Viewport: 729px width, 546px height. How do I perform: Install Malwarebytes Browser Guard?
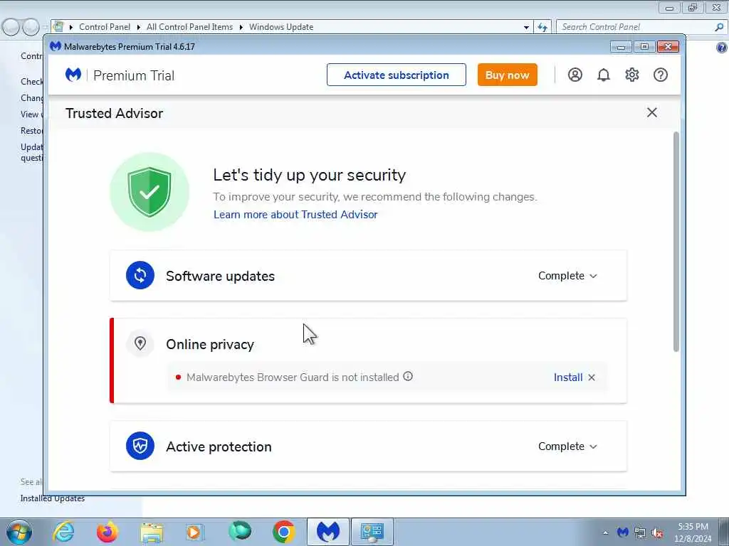pos(567,378)
